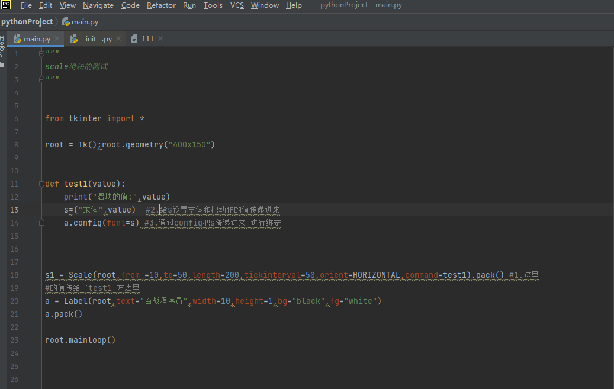Click the Python icon on the __init__.py tab
The height and width of the screenshot is (389, 614).
pyautogui.click(x=73, y=39)
